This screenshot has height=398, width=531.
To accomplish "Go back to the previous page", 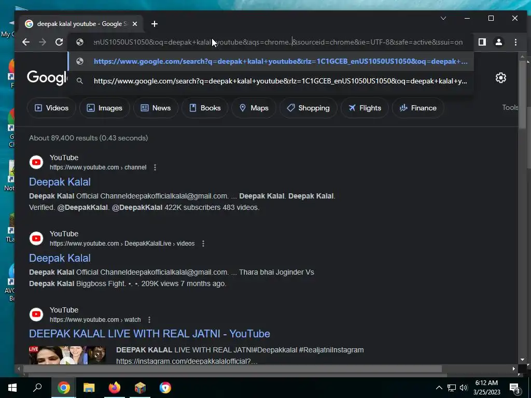I will click(26, 42).
